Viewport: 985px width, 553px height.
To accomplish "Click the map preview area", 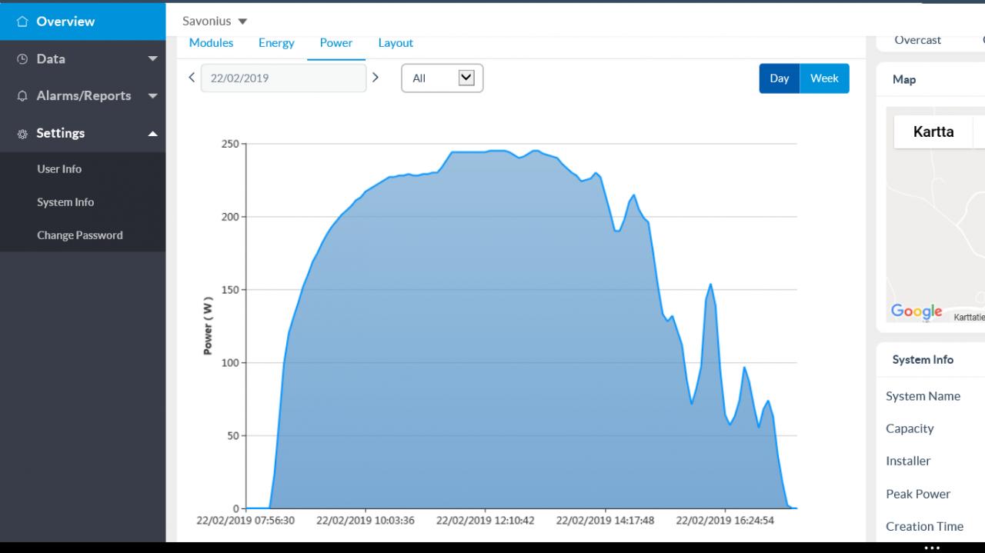I will (x=936, y=215).
